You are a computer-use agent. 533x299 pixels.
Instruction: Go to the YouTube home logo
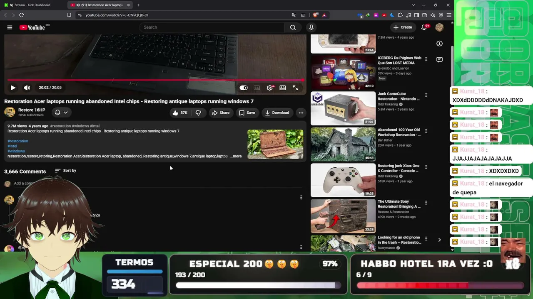(x=32, y=27)
